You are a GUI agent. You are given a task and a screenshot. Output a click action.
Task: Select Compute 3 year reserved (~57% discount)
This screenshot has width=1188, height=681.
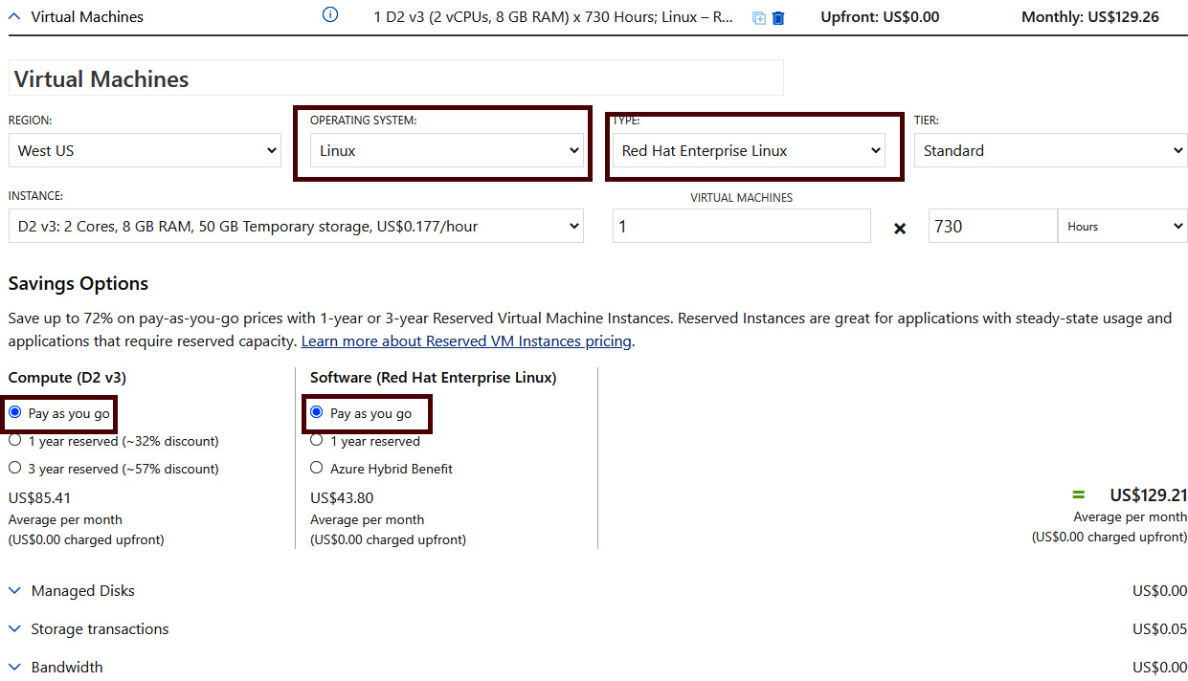click(x=14, y=468)
